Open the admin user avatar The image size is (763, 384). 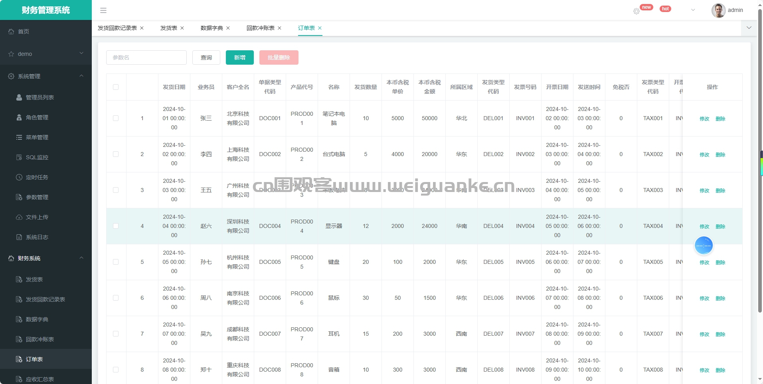[718, 10]
